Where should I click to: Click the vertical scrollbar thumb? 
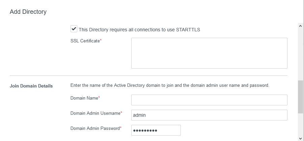(300, 97)
